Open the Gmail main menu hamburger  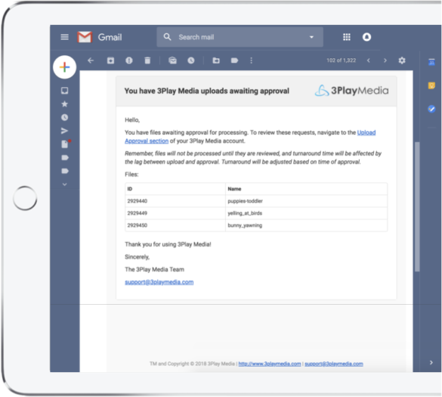64,37
